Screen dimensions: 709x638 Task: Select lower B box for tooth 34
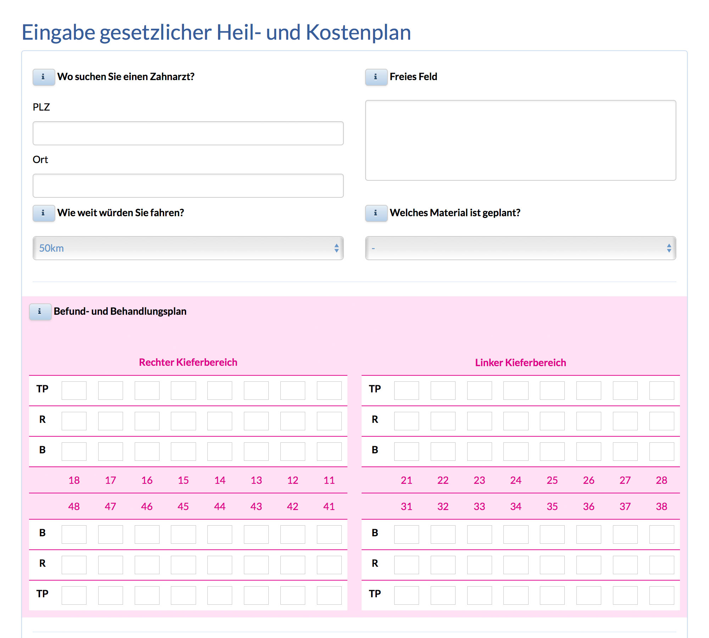pyautogui.click(x=516, y=535)
